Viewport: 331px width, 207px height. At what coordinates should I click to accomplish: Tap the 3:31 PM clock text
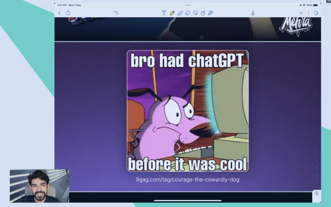62,5
